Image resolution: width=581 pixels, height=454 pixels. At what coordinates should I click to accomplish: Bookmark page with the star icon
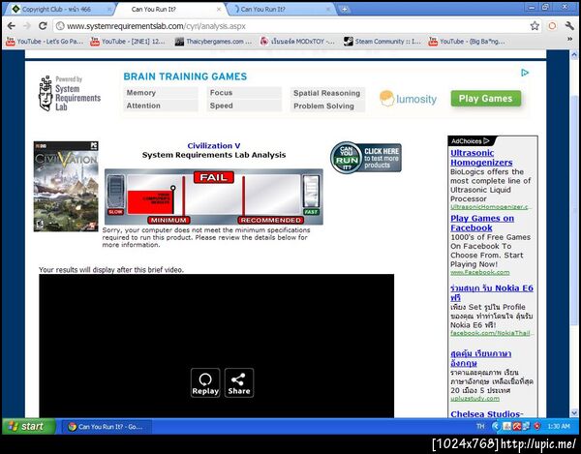coord(535,26)
